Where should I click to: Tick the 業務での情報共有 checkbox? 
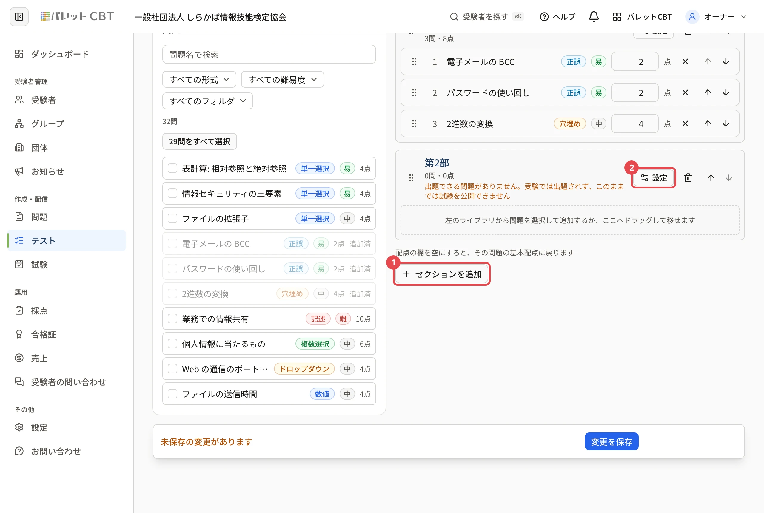[172, 319]
